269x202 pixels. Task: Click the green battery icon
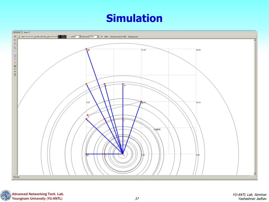[x=15, y=74]
